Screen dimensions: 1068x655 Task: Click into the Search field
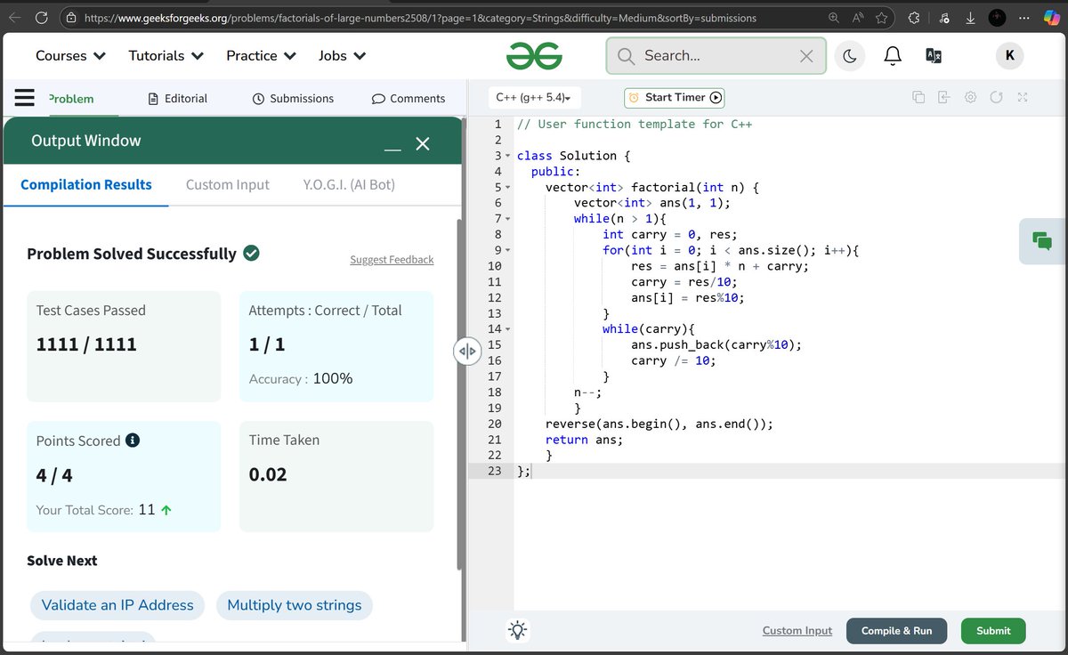tap(716, 56)
